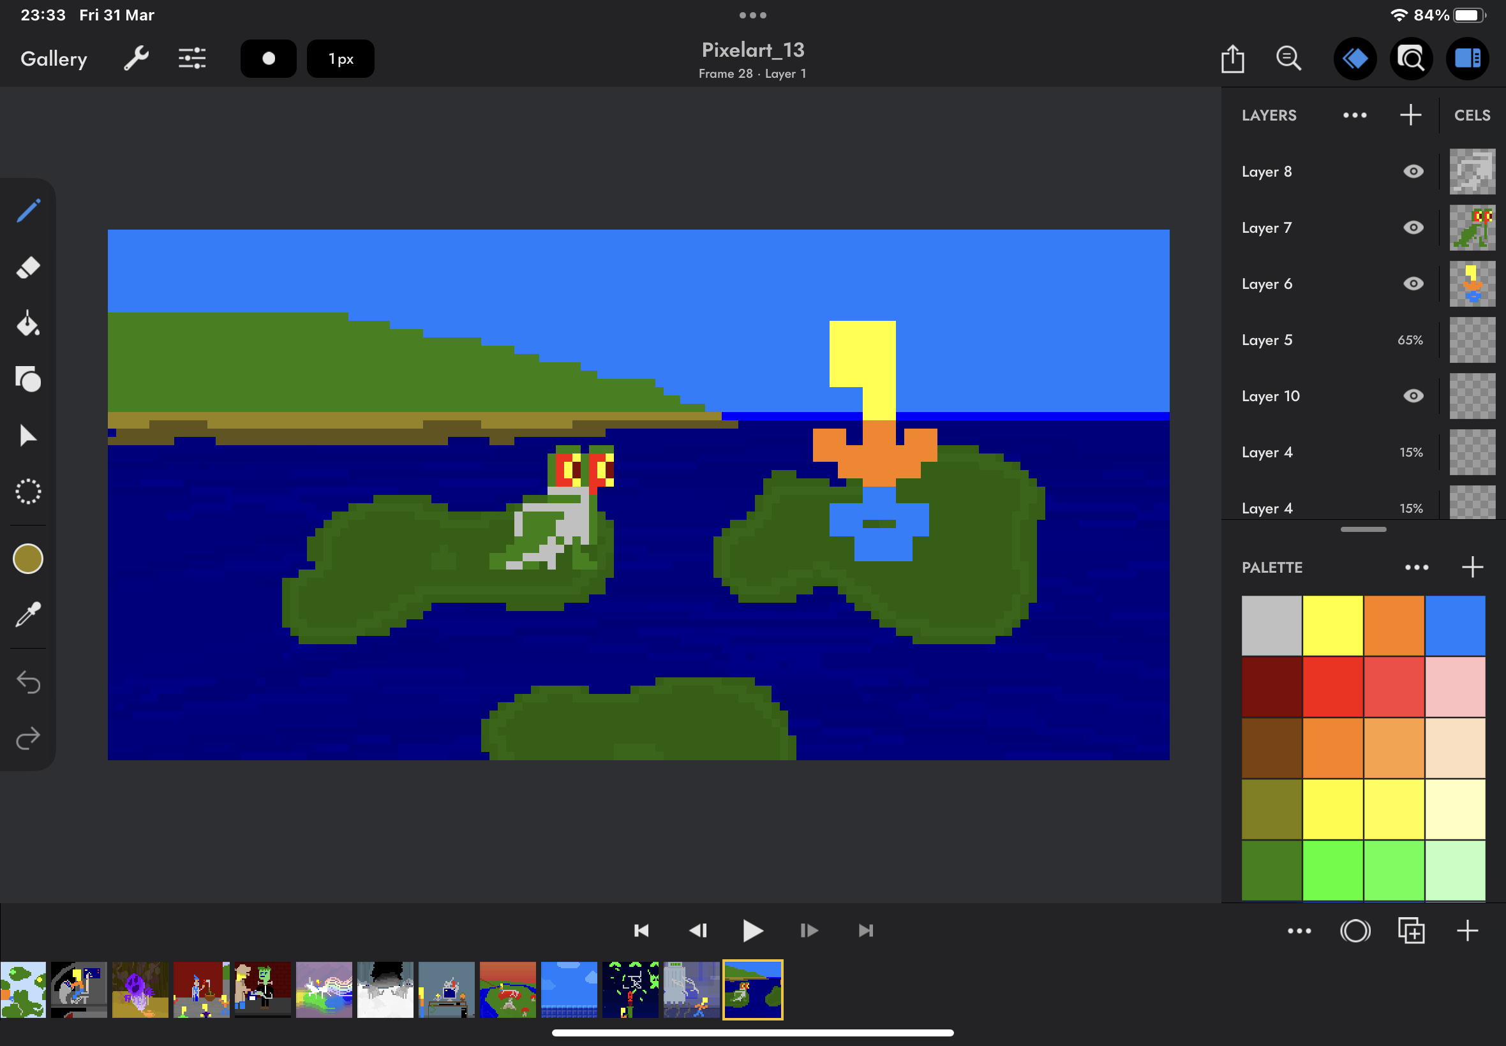Toggle the blue diamond keyframe button
Screen dimensions: 1506x1046
click(1355, 59)
